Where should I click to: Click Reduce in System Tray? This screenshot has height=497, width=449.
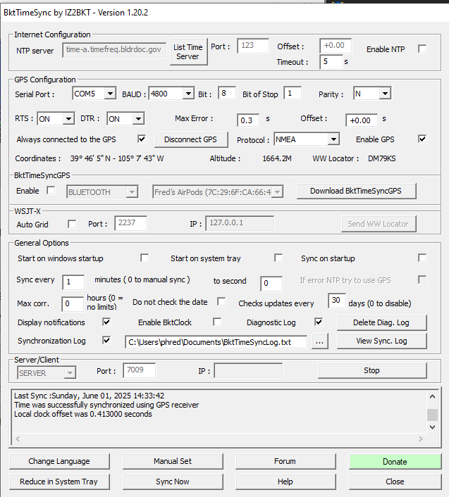[59, 482]
